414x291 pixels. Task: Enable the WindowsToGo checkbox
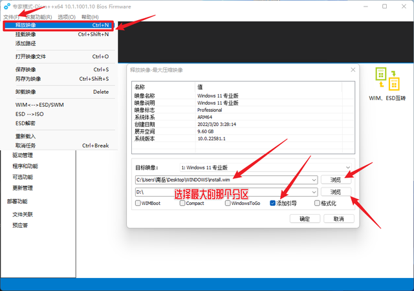coord(228,203)
